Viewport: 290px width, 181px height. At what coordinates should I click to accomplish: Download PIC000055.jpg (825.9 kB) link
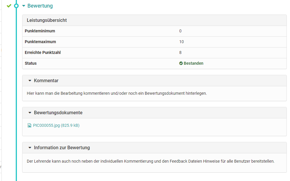56,125
